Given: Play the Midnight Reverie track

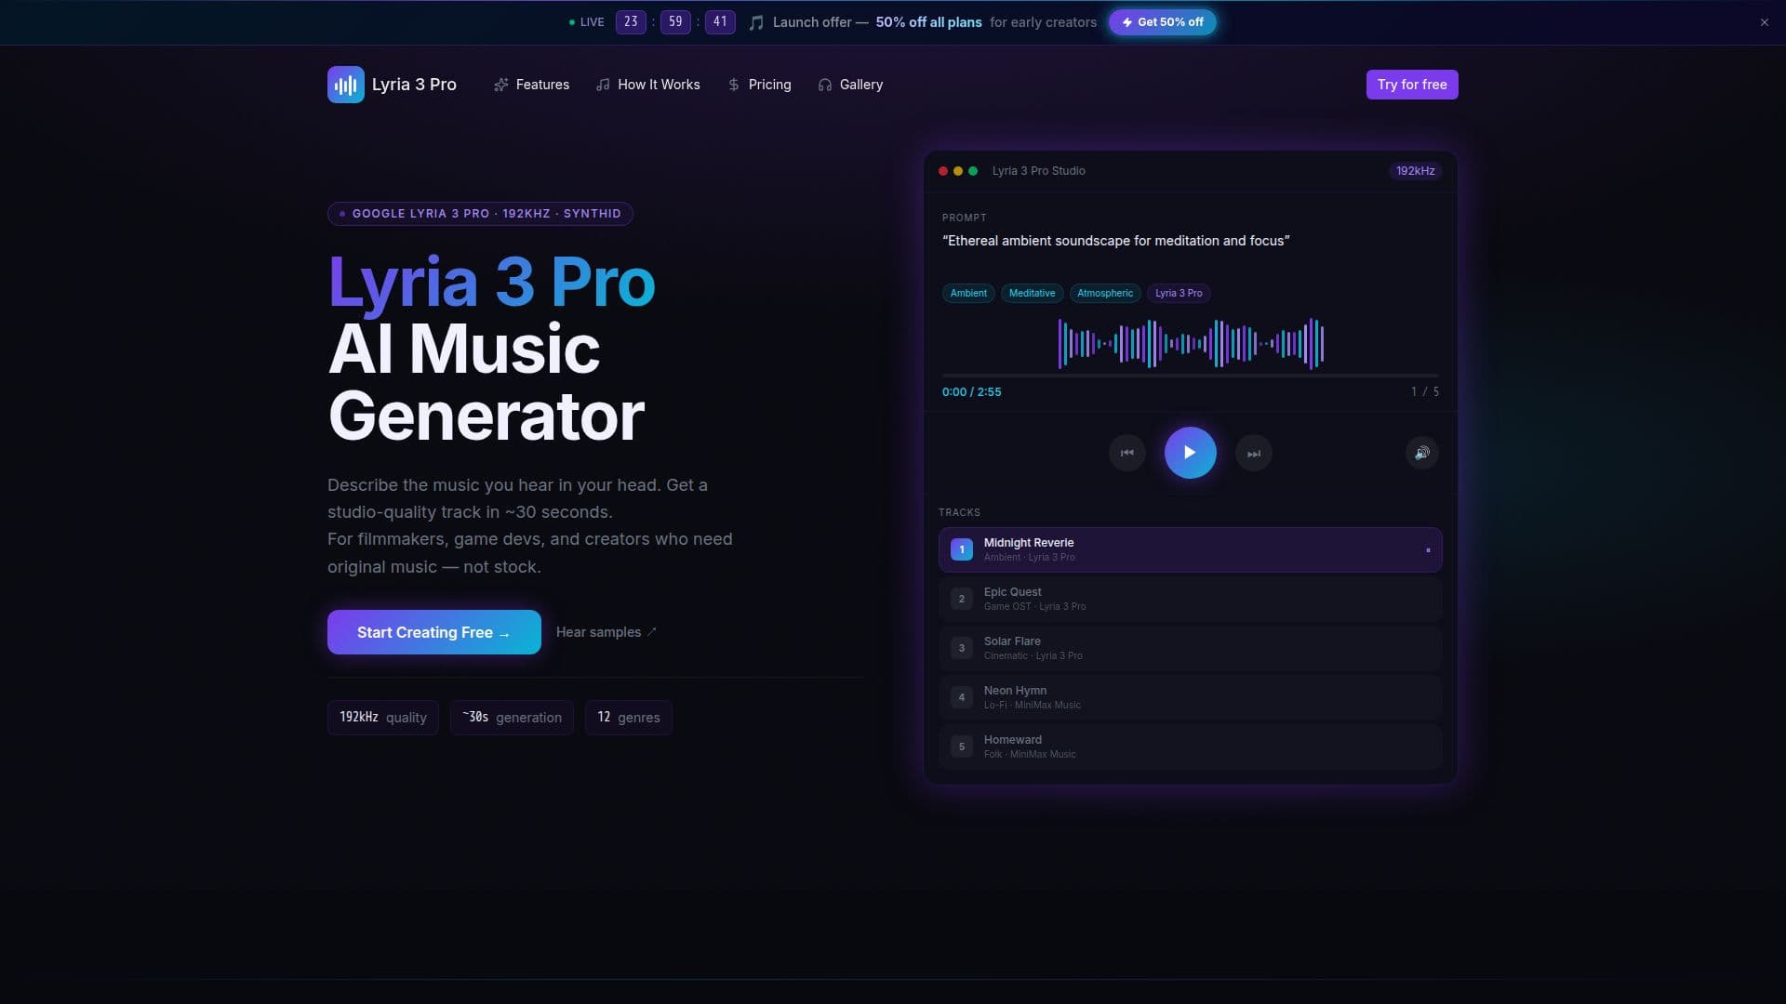Looking at the screenshot, I should pos(1190,453).
